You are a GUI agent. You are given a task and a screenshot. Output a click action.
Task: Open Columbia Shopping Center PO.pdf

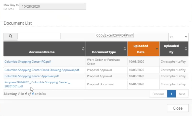click(28, 62)
